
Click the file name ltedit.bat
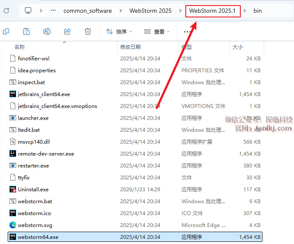pyautogui.click(x=29, y=130)
